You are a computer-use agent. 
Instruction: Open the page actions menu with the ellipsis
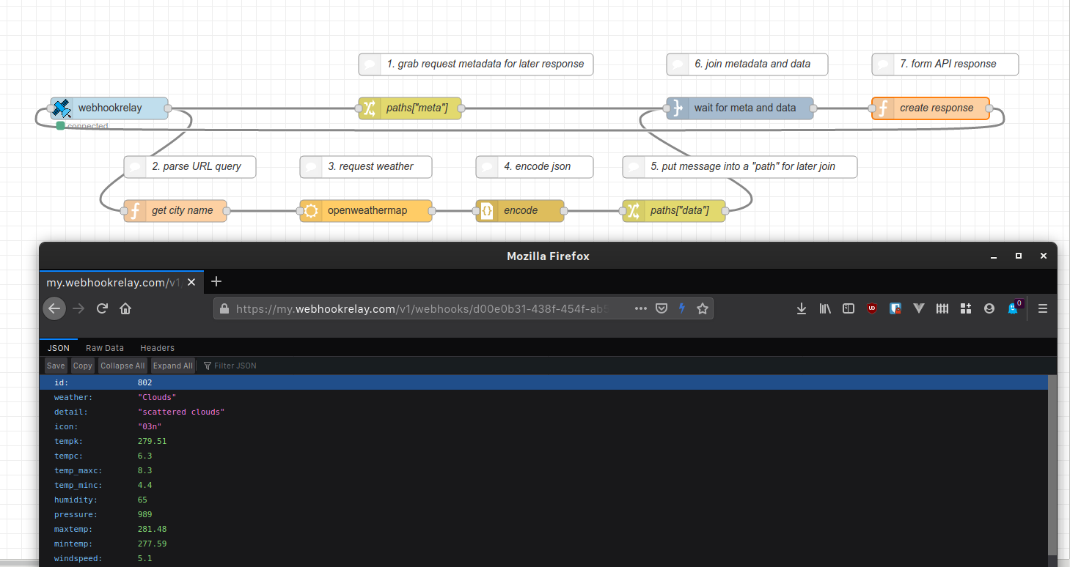pos(640,308)
